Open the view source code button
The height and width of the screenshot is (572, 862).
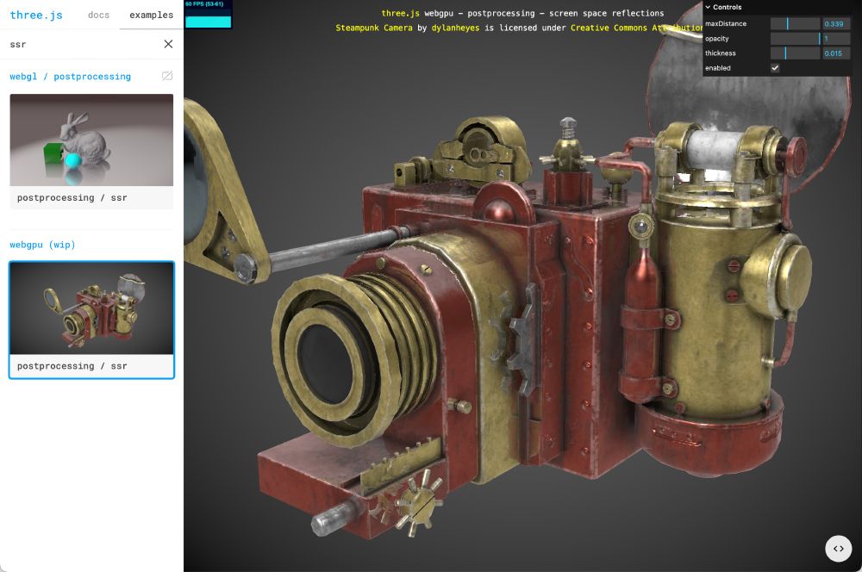[838, 549]
